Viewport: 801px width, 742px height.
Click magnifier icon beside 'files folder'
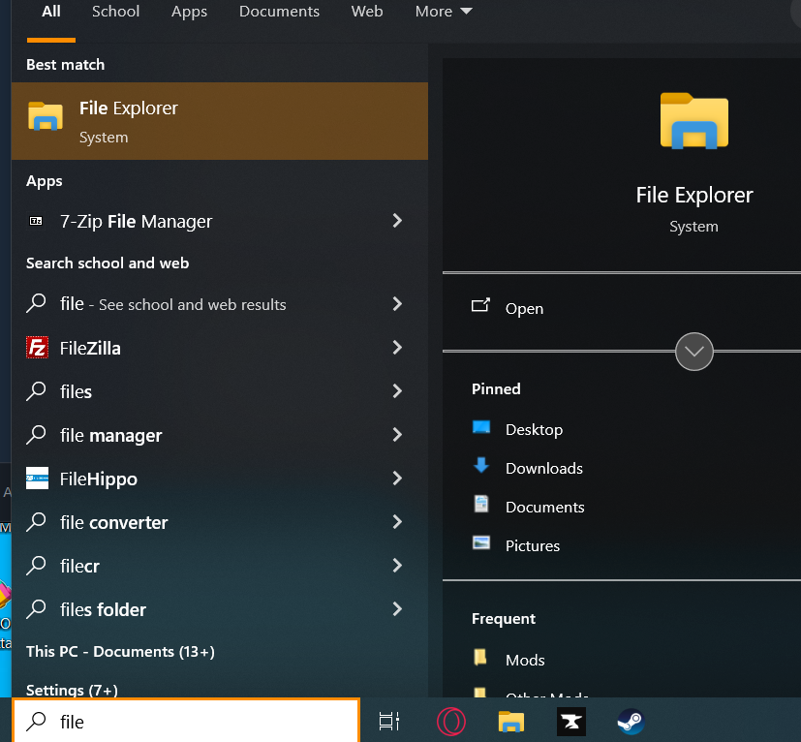pos(36,609)
